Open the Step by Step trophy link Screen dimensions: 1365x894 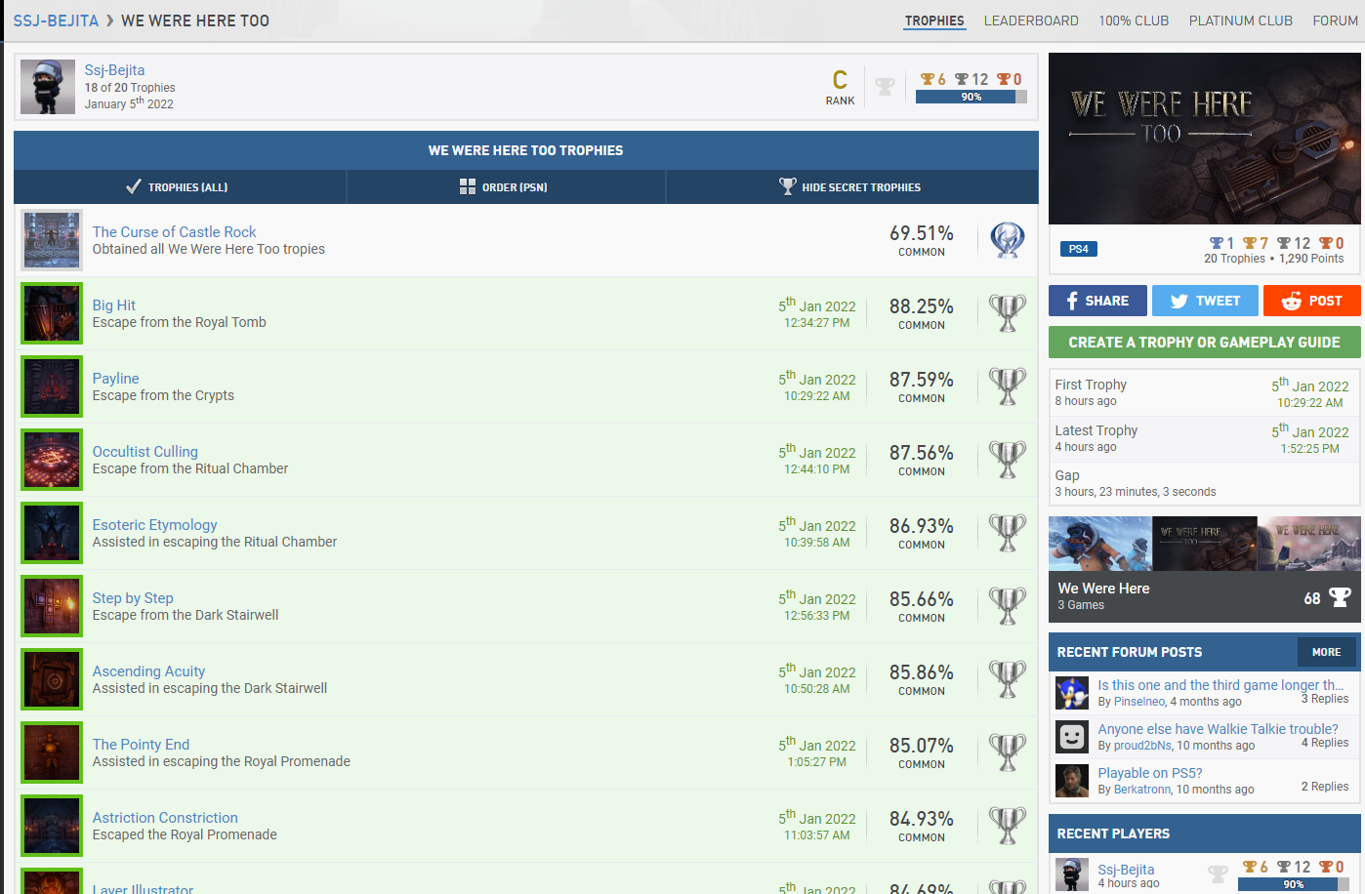pyautogui.click(x=133, y=598)
